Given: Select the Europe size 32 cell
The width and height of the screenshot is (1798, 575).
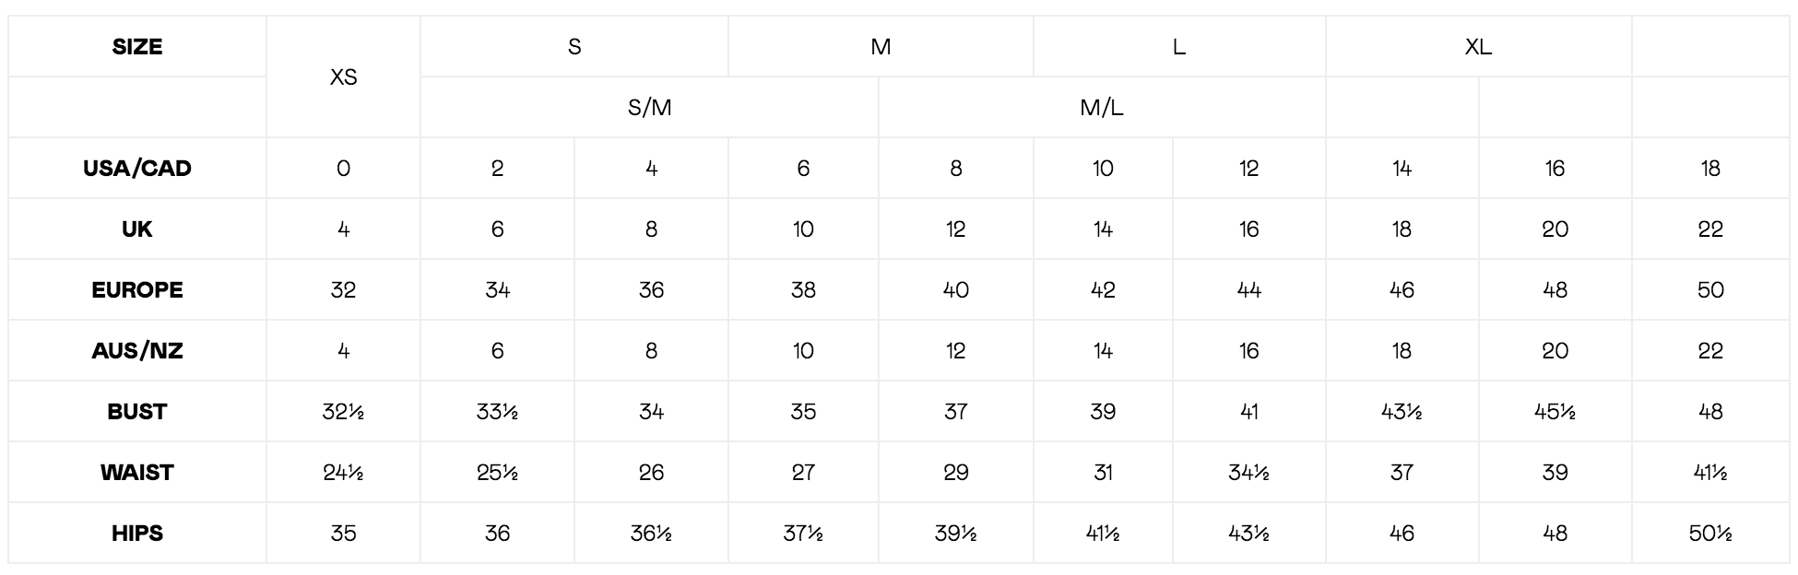Looking at the screenshot, I should (343, 290).
